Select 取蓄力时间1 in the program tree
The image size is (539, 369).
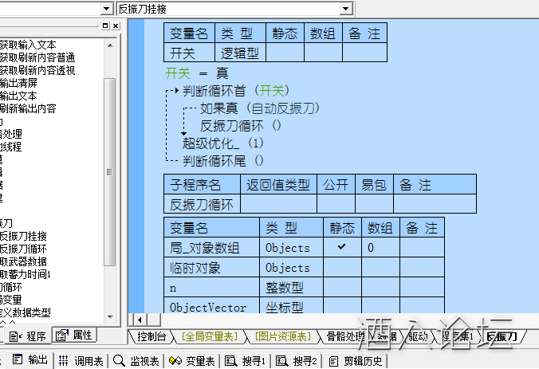(x=26, y=274)
